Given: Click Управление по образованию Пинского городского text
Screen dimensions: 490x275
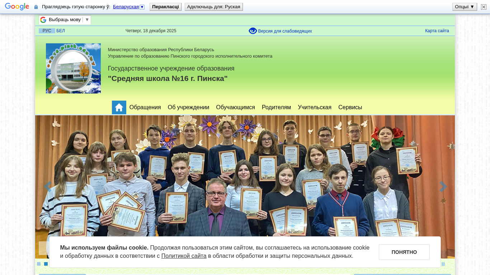Looking at the screenshot, I should click(x=190, y=56).
